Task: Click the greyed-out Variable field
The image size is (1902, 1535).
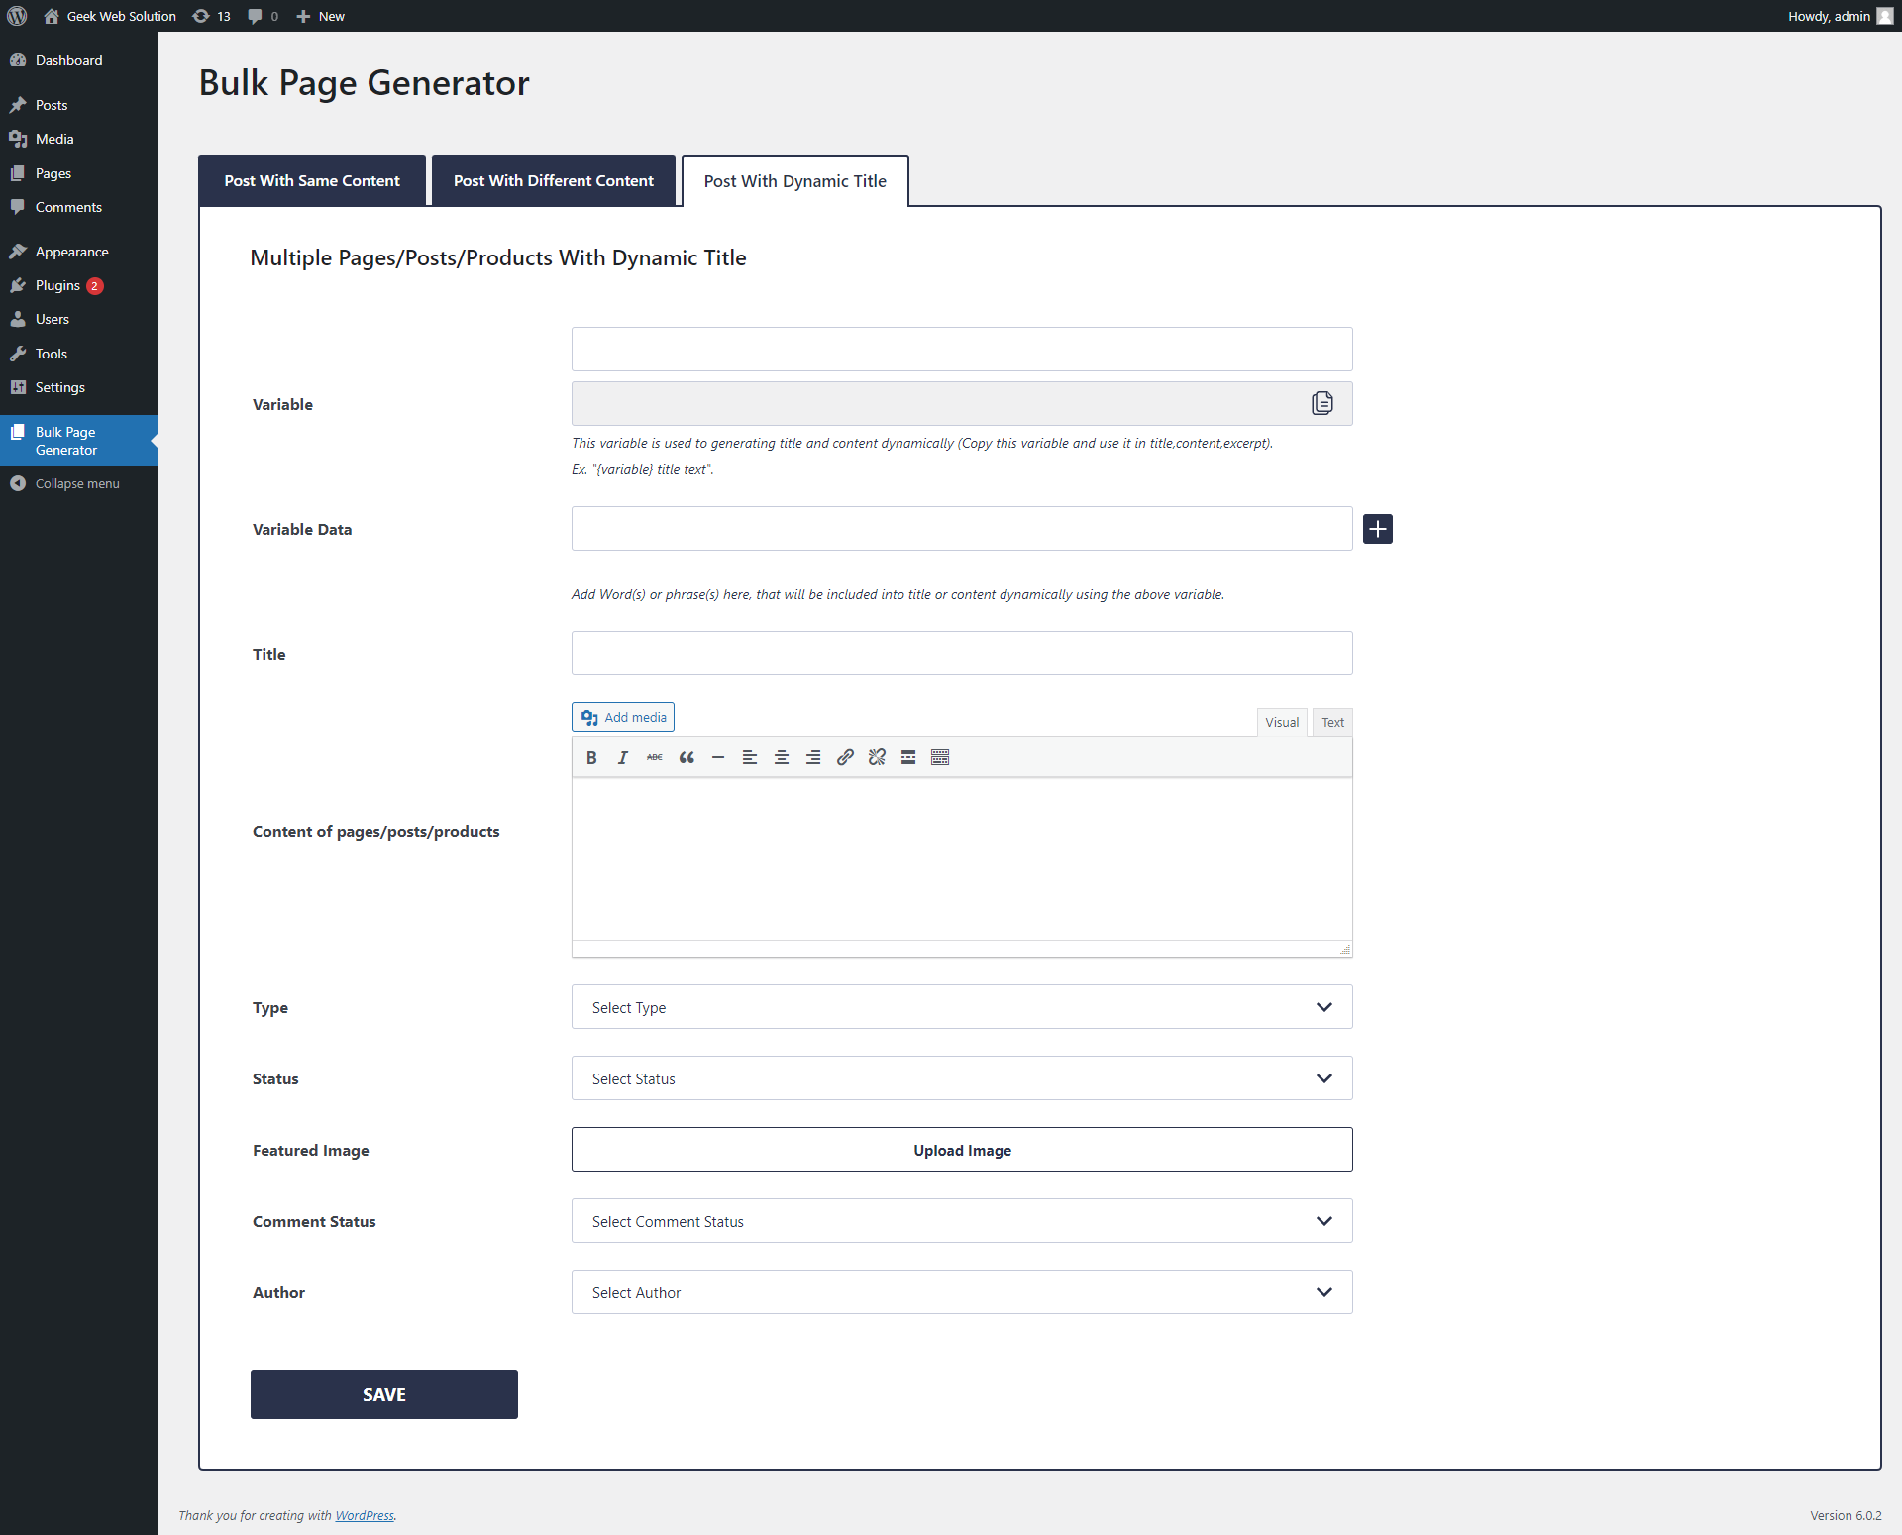Action: (x=962, y=404)
